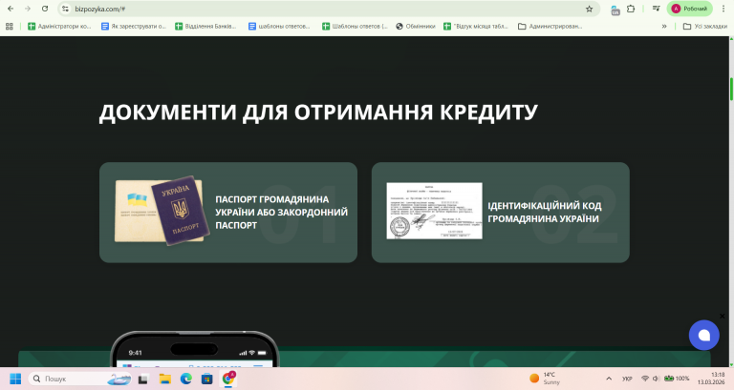This screenshot has width=734, height=390.
Task: Open the Wi-Fi network tray icon
Action: [x=645, y=379]
